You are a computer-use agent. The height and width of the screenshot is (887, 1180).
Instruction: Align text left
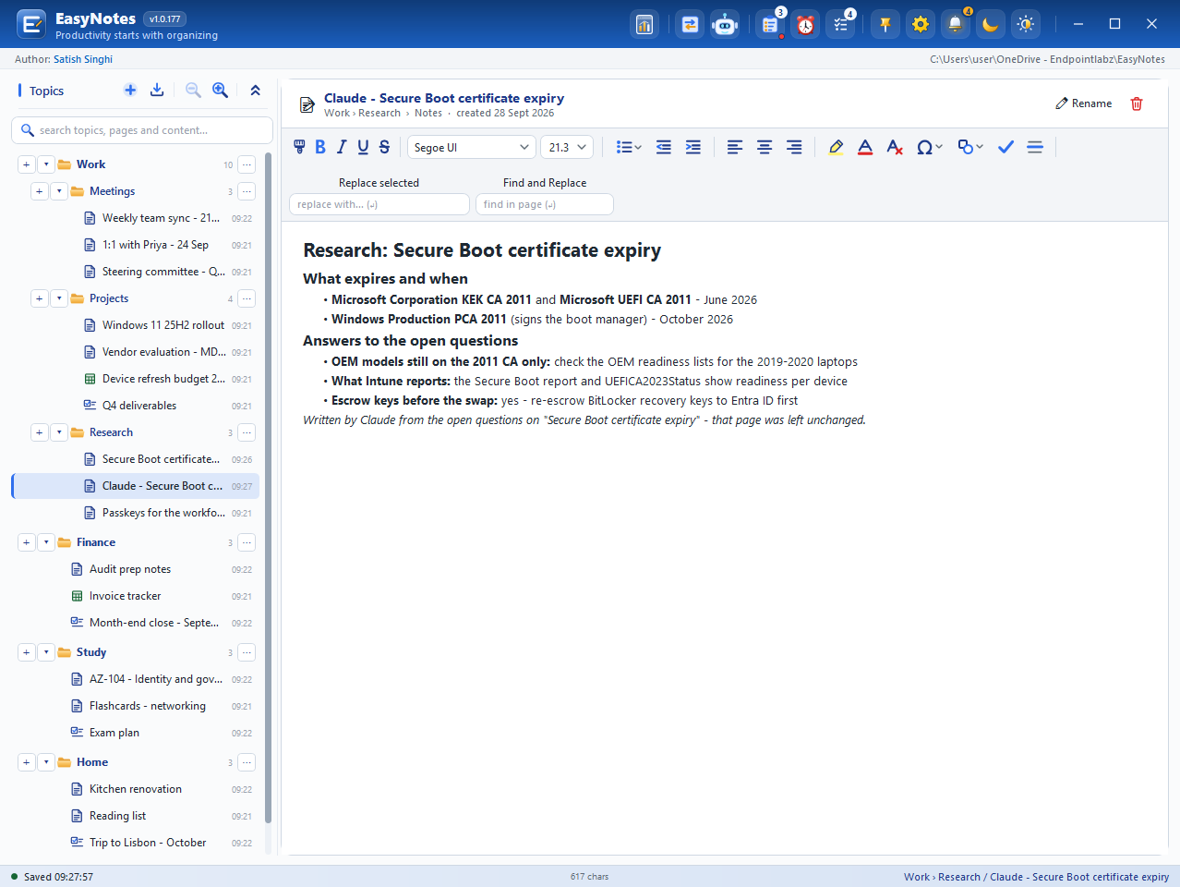click(735, 147)
